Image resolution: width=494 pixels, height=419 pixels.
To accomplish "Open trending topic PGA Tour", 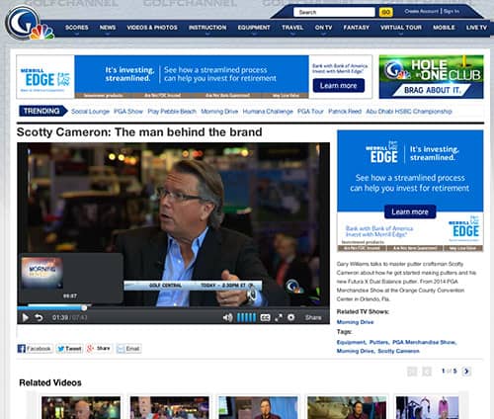I will click(x=310, y=112).
